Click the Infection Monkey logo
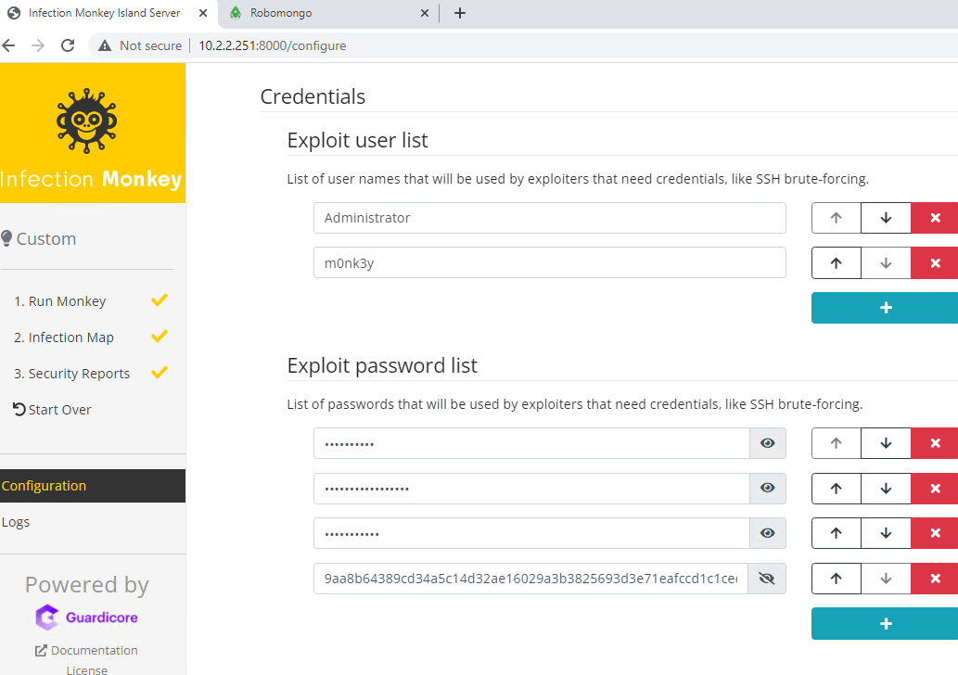The height and width of the screenshot is (675, 958). (x=87, y=121)
